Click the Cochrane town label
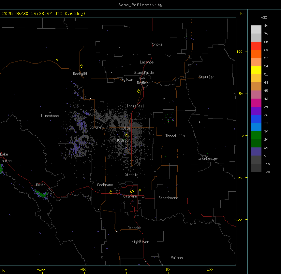 105,185
